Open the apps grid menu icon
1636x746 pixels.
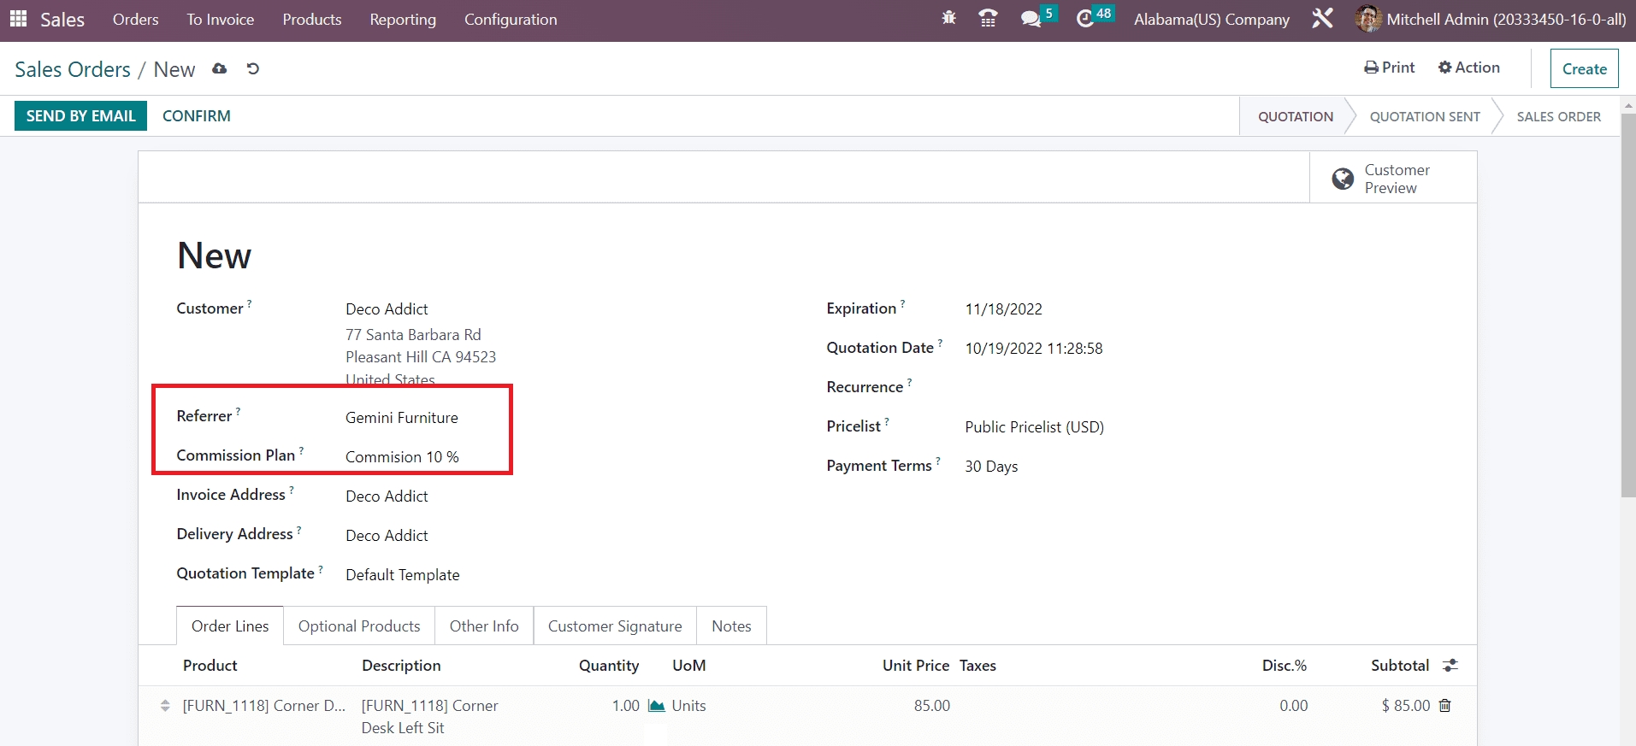pyautogui.click(x=18, y=19)
